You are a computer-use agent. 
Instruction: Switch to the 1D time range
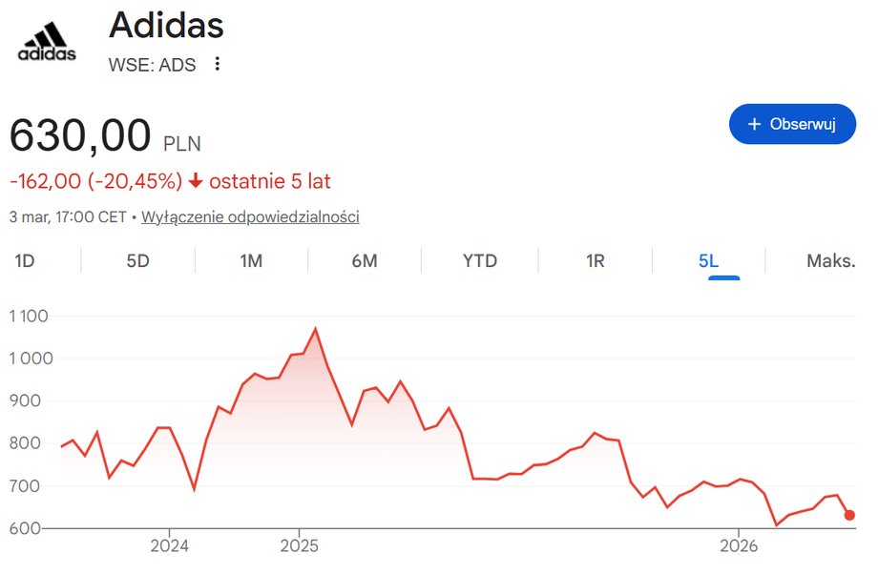click(x=26, y=259)
